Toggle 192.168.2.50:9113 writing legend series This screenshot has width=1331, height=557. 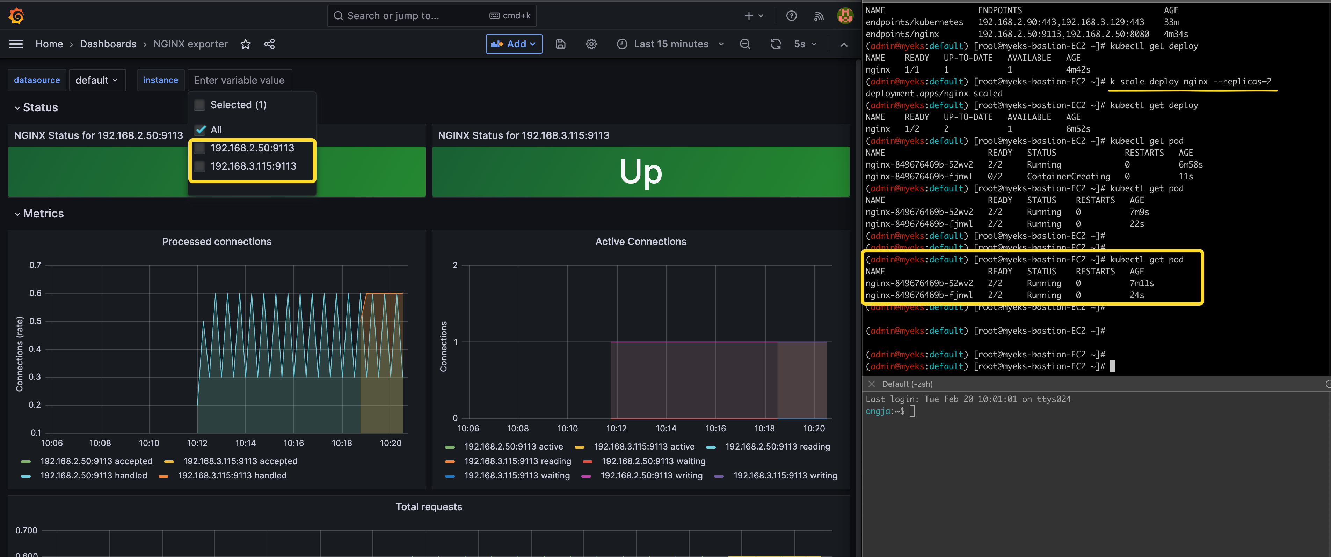[651, 475]
